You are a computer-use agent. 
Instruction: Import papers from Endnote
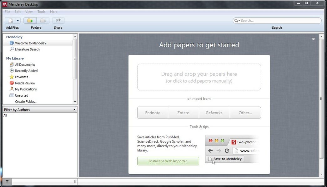click(153, 113)
